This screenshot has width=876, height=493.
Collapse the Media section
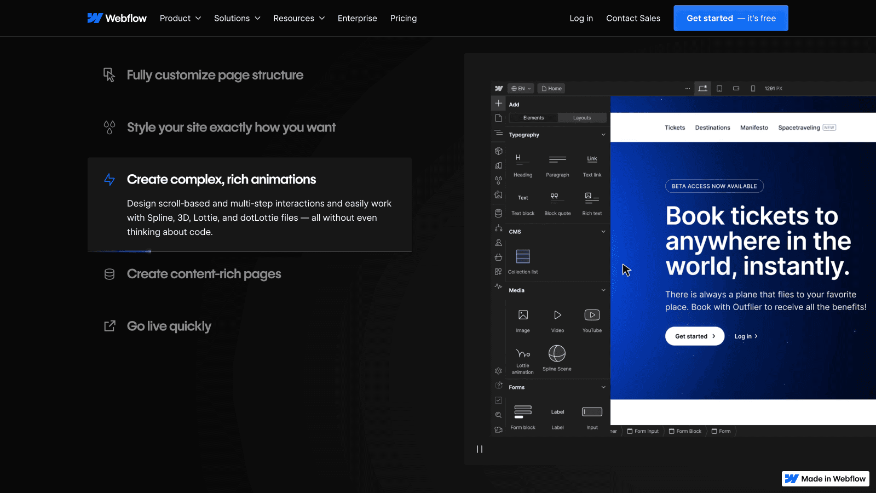[x=603, y=290]
